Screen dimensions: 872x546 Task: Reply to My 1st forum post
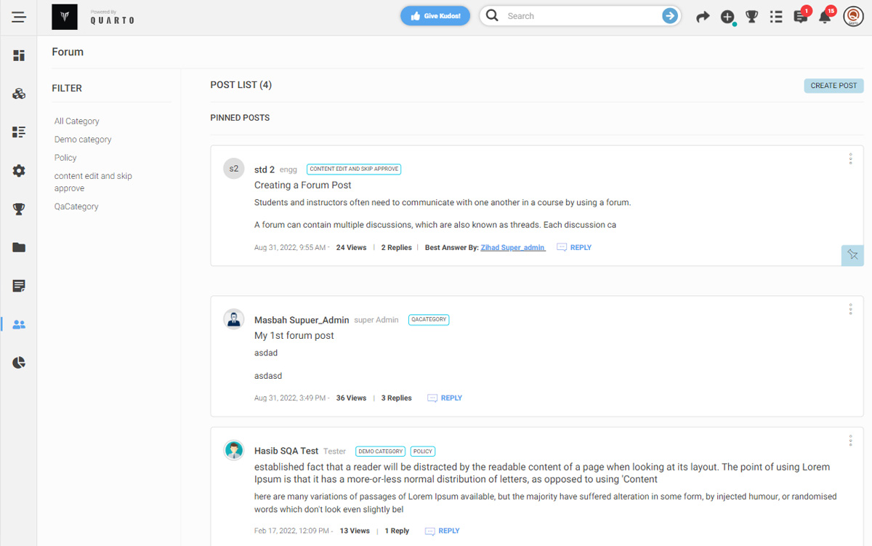pos(445,398)
